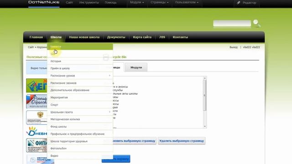Select Методическая копилка submenu item

80,119
